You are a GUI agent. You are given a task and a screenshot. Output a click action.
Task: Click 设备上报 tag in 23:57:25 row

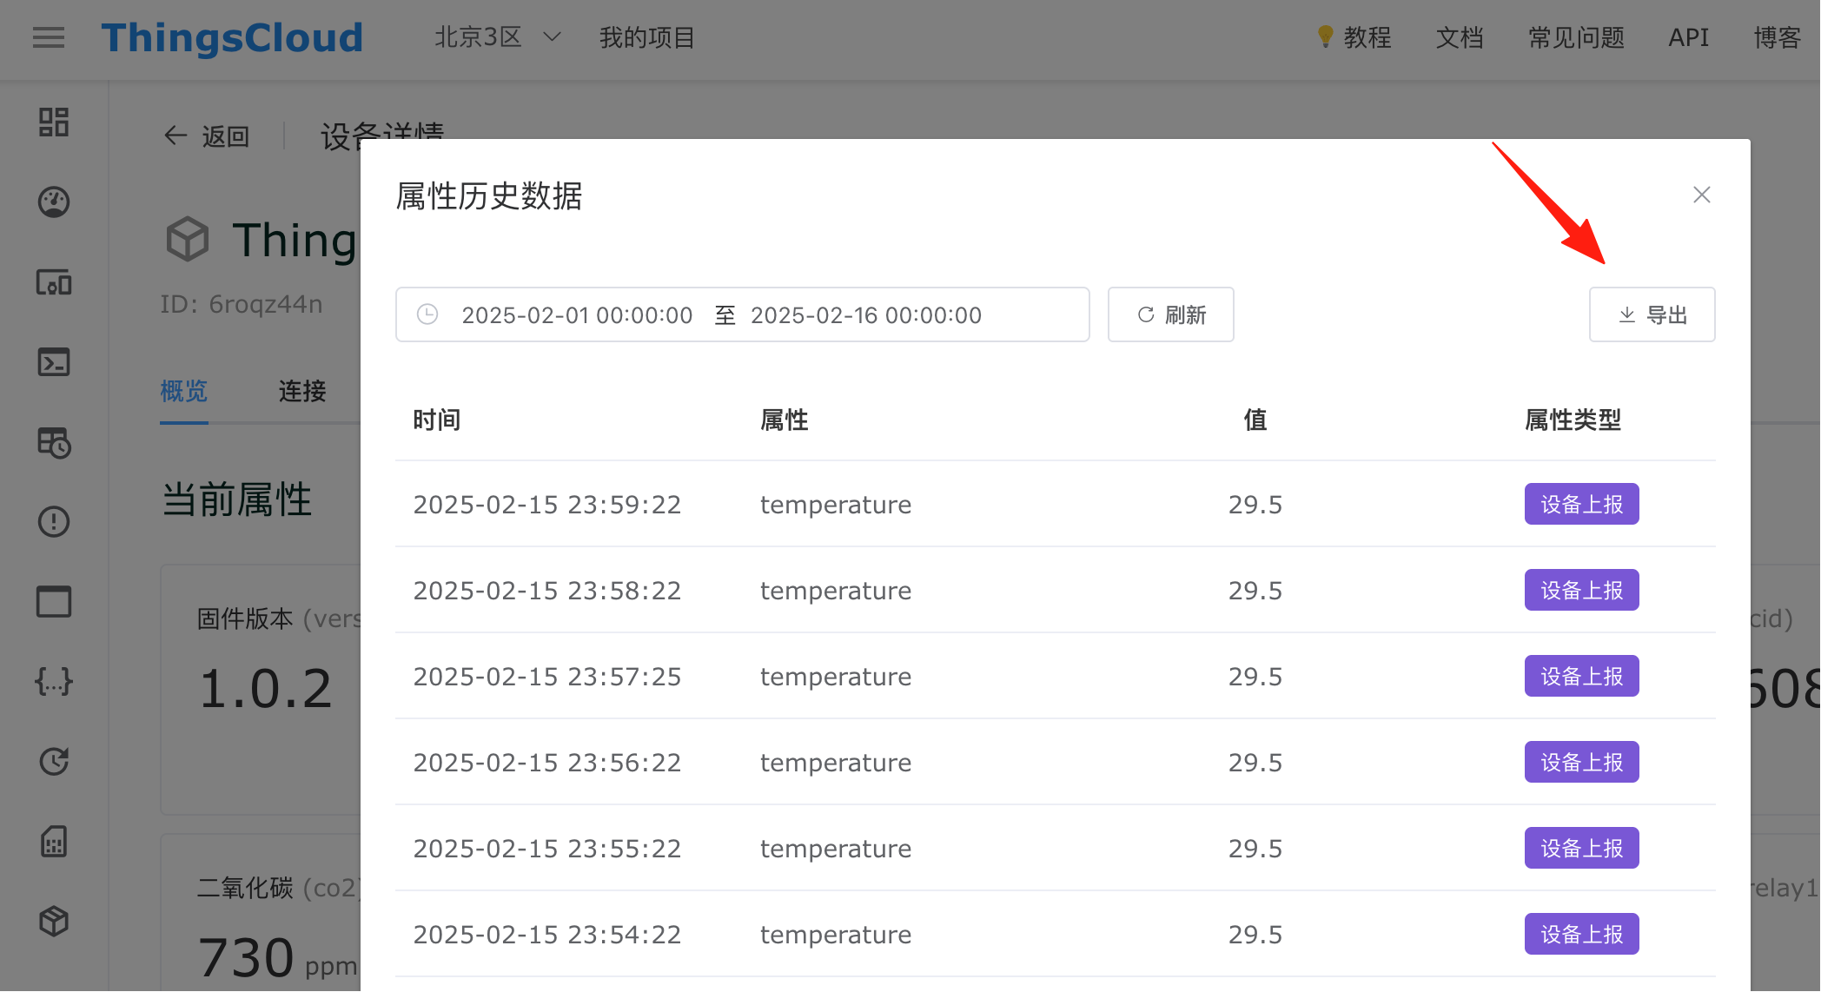pos(1582,676)
